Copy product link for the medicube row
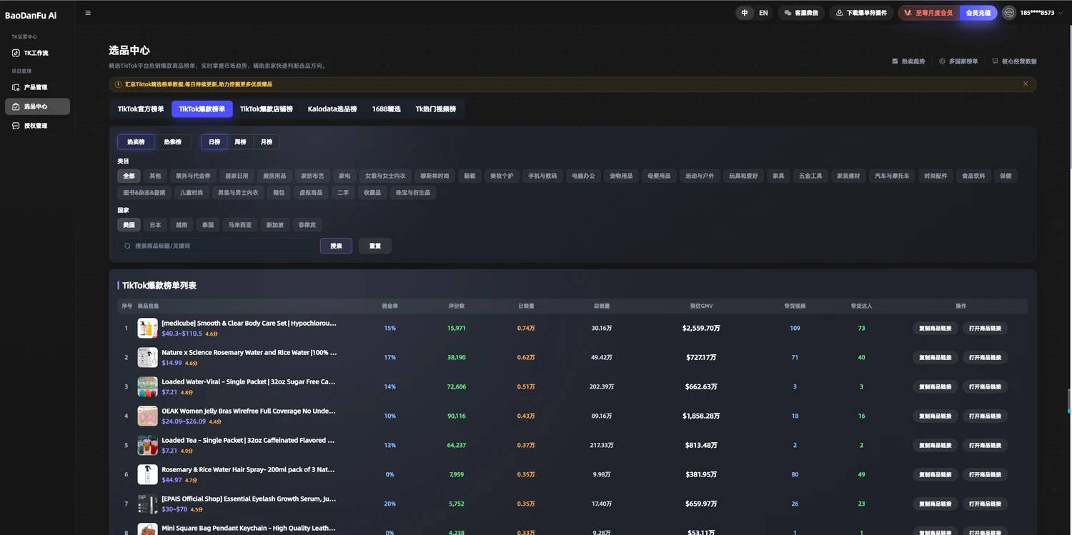This screenshot has height=535, width=1072. [935, 328]
